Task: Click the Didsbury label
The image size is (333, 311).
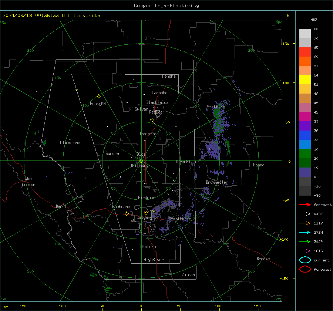Action: click(x=139, y=166)
